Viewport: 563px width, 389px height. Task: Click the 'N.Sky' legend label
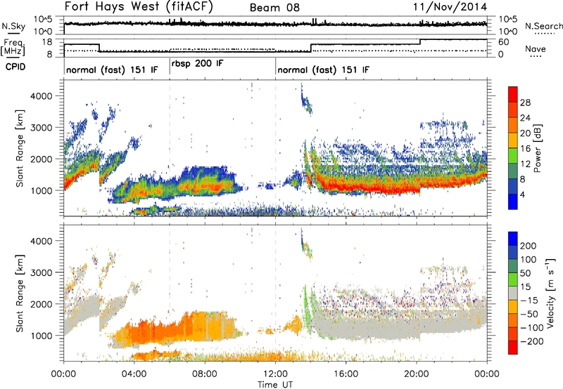tap(13, 26)
